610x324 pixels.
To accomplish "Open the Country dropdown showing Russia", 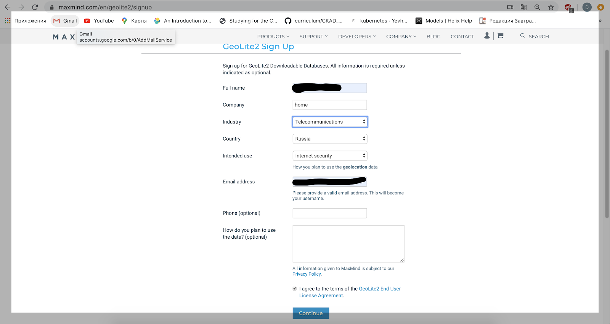I will pyautogui.click(x=330, y=139).
